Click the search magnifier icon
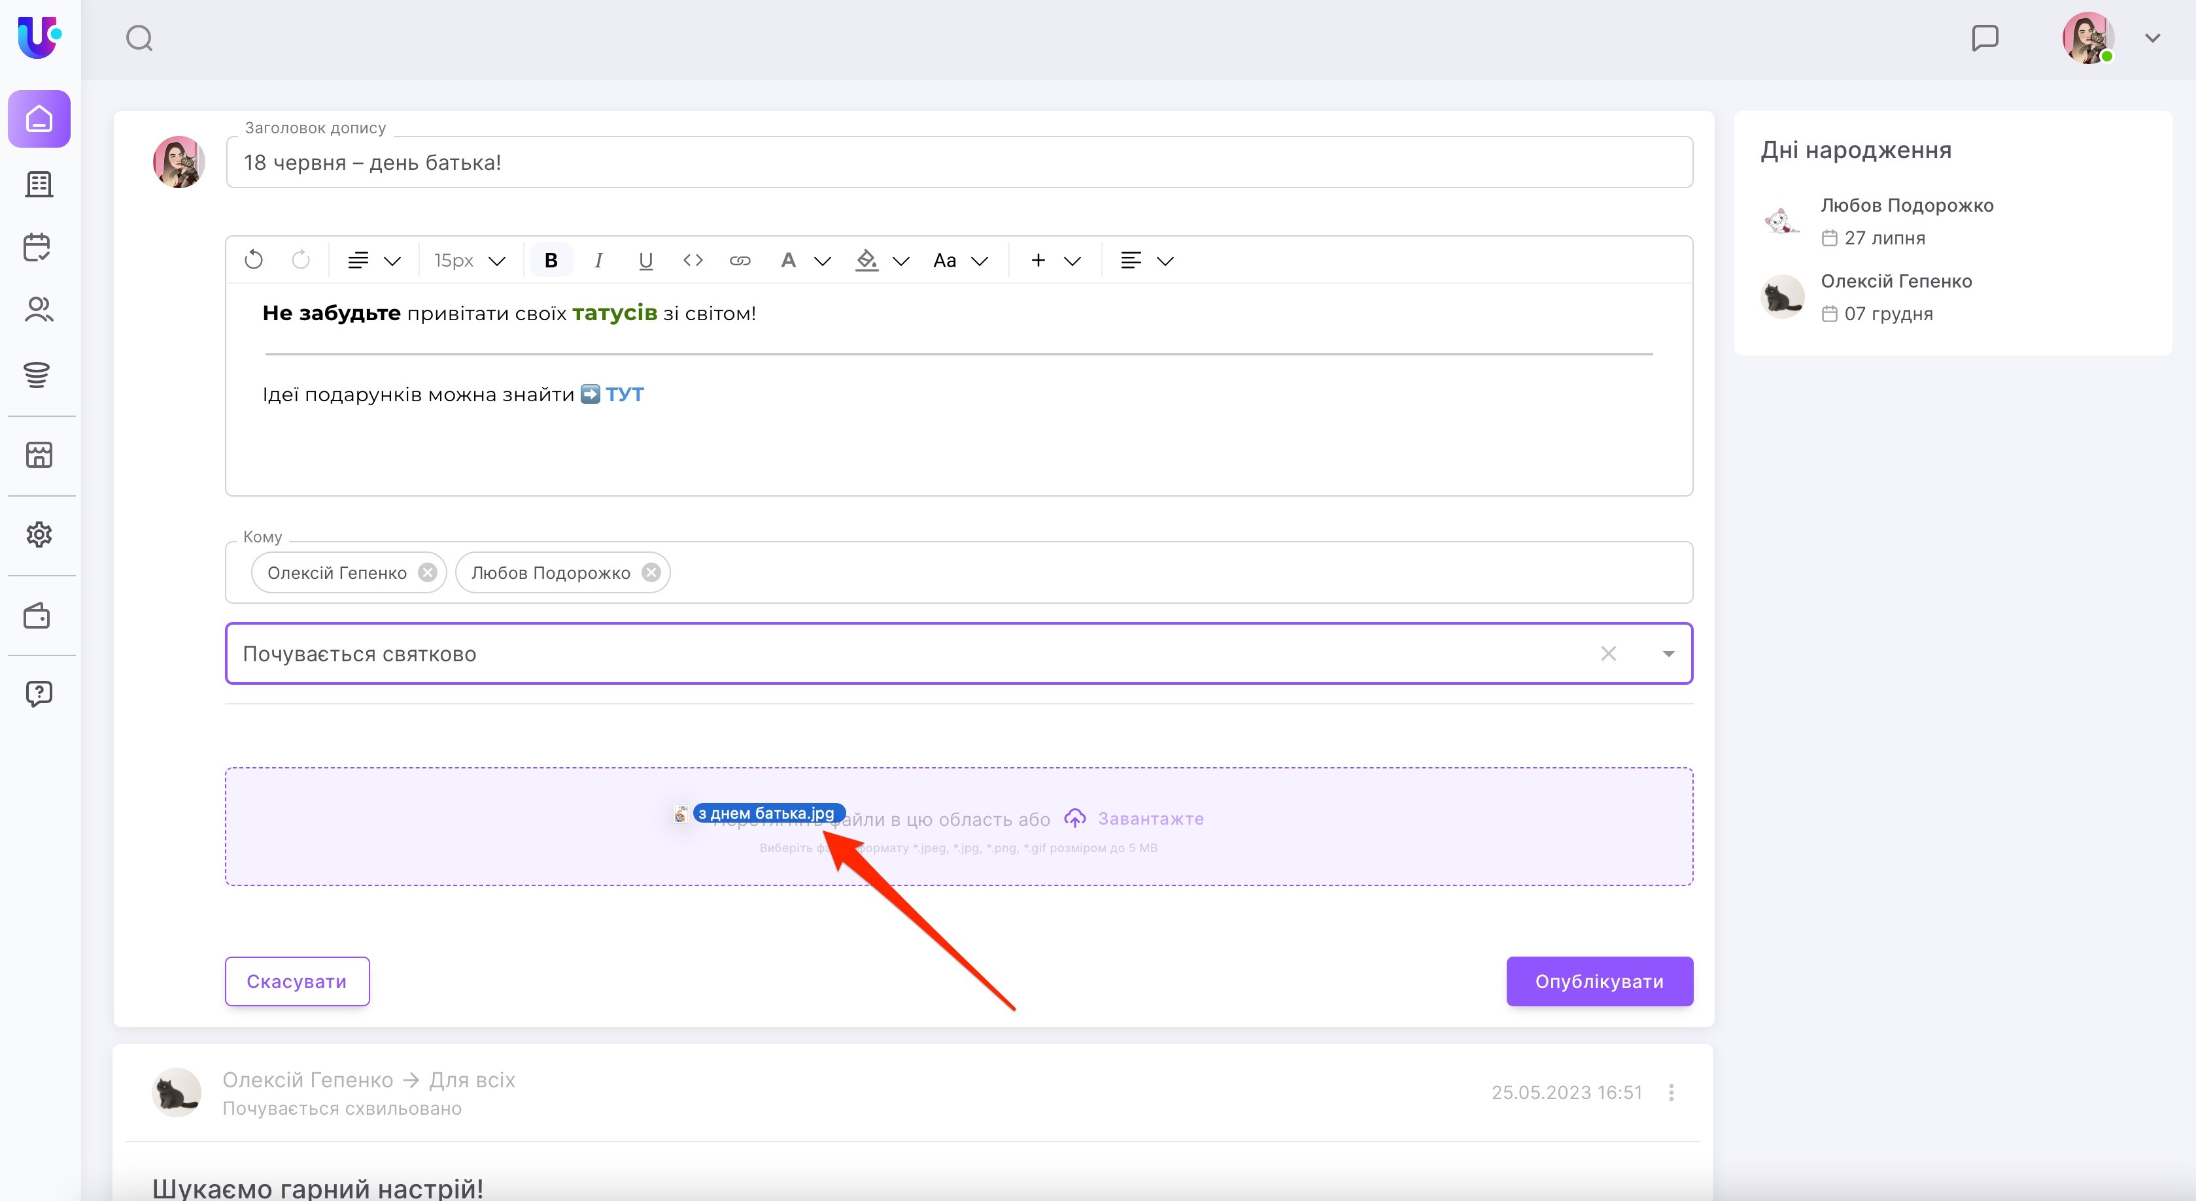2196x1201 pixels. [139, 39]
